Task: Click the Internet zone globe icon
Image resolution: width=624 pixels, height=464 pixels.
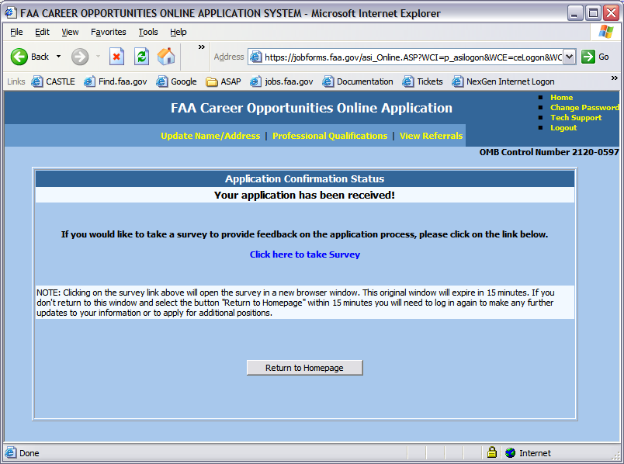Action: click(x=510, y=453)
